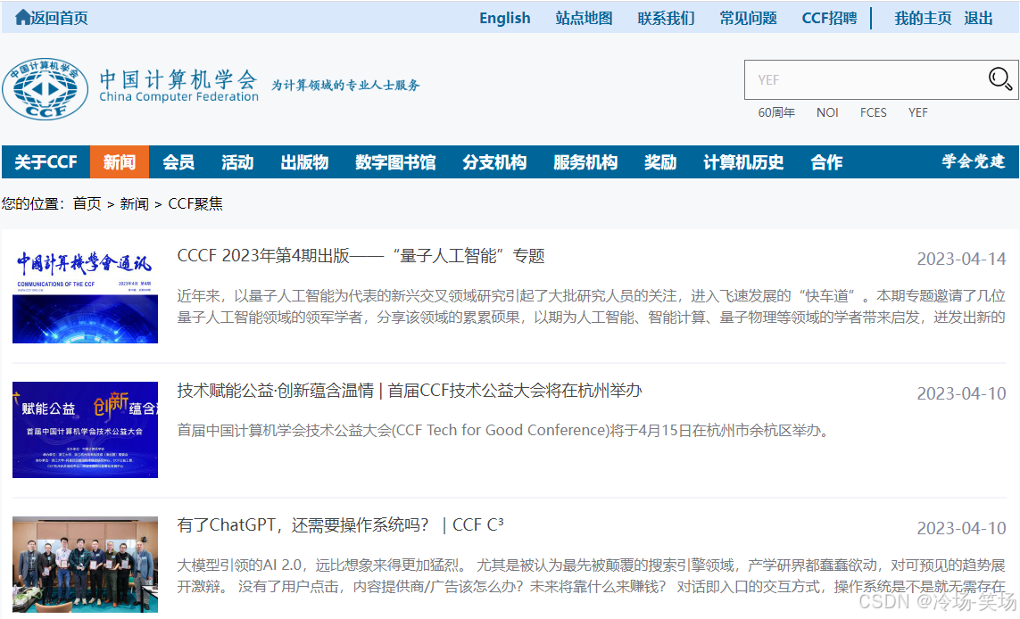
Task: Open the 出版物 menu
Action: [x=304, y=162]
